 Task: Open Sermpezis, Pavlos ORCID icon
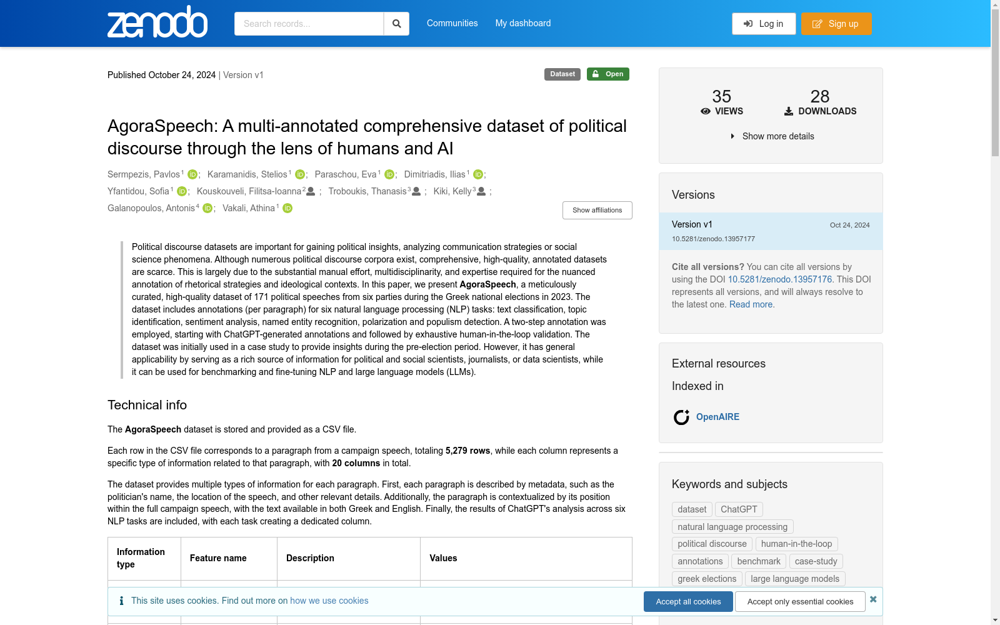tap(192, 174)
